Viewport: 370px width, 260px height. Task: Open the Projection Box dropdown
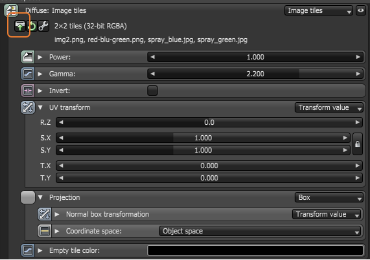pos(329,197)
